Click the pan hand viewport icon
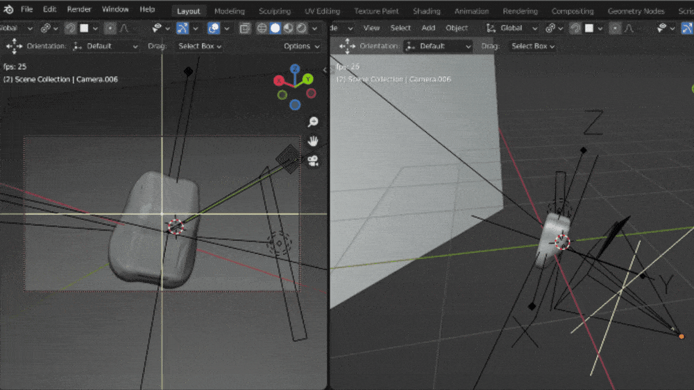This screenshot has width=694, height=390. [313, 141]
